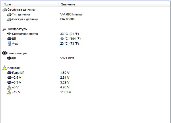Select the +3.3 V voltage row
Viewport: 171px width, 123px height.
tap(85, 82)
